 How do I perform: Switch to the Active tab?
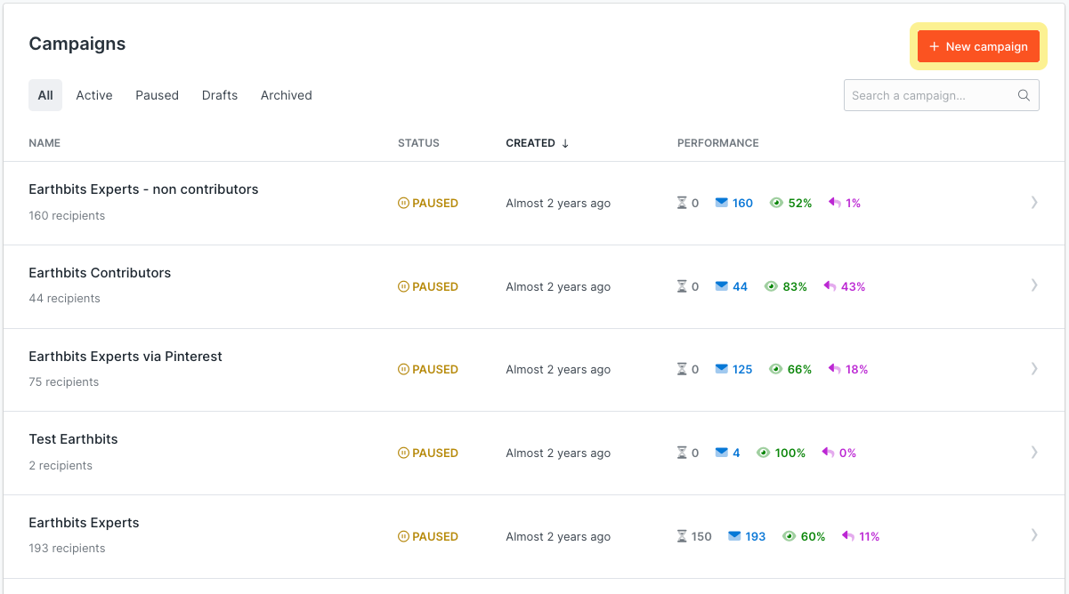pyautogui.click(x=94, y=95)
